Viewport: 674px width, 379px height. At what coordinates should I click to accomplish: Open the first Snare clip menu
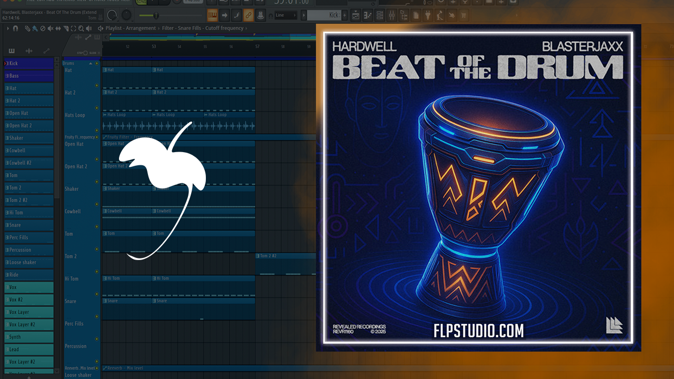pos(105,301)
